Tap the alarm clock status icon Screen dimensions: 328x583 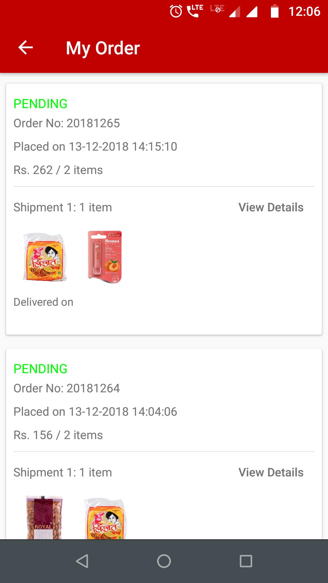pyautogui.click(x=176, y=12)
